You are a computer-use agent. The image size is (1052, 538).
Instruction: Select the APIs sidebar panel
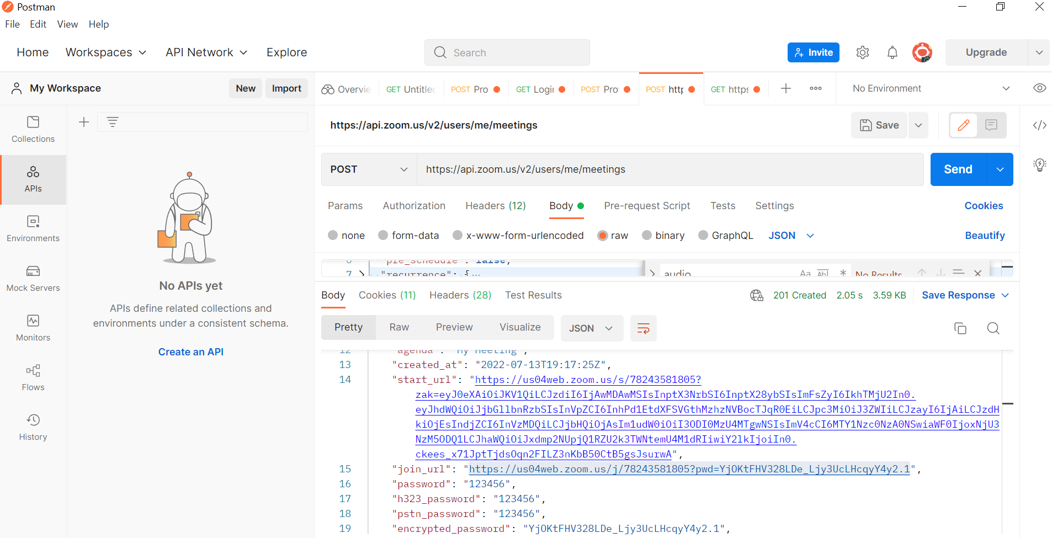[33, 179]
